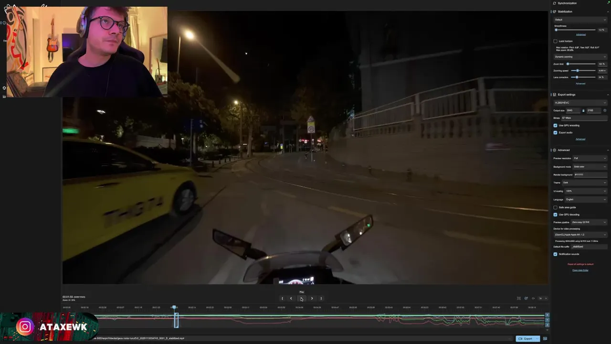Image resolution: width=611 pixels, height=344 pixels.
Task: Open the Language dropdown
Action: pyautogui.click(x=586, y=199)
